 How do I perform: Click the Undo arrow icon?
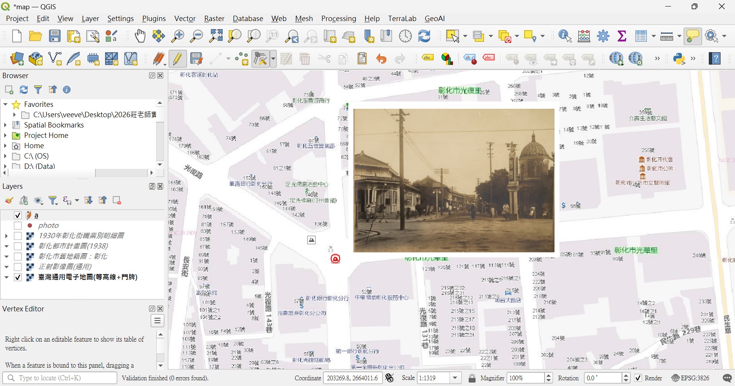pos(381,59)
